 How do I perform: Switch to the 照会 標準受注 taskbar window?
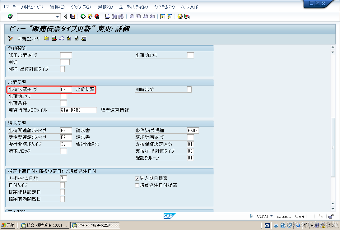click(44, 225)
